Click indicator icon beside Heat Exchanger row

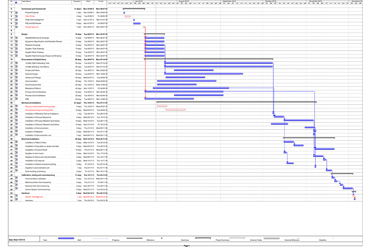pos(16,74)
